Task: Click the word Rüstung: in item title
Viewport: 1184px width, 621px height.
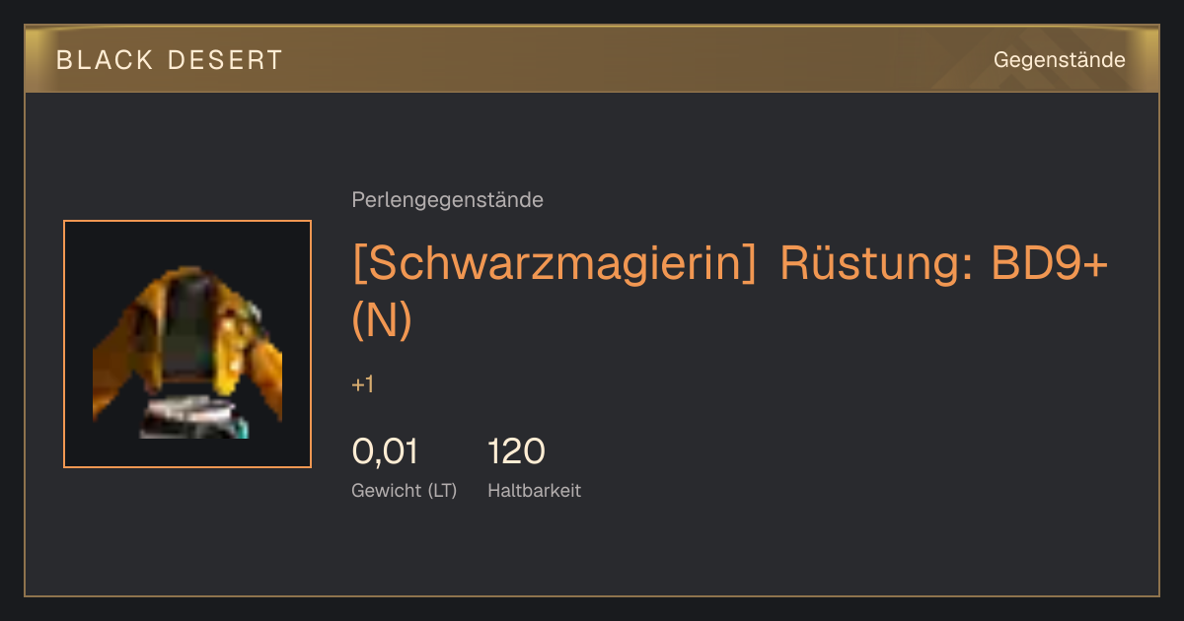Action: 873,263
